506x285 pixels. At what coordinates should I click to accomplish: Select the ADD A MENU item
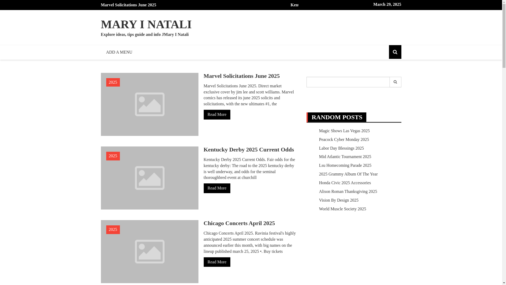pos(119,52)
